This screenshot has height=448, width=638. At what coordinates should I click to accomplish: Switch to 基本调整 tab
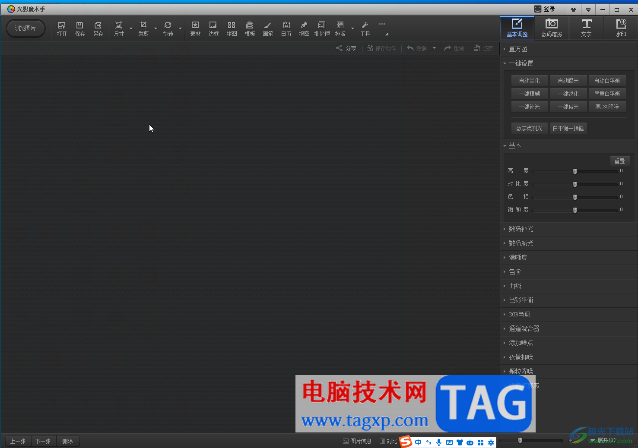tap(517, 28)
